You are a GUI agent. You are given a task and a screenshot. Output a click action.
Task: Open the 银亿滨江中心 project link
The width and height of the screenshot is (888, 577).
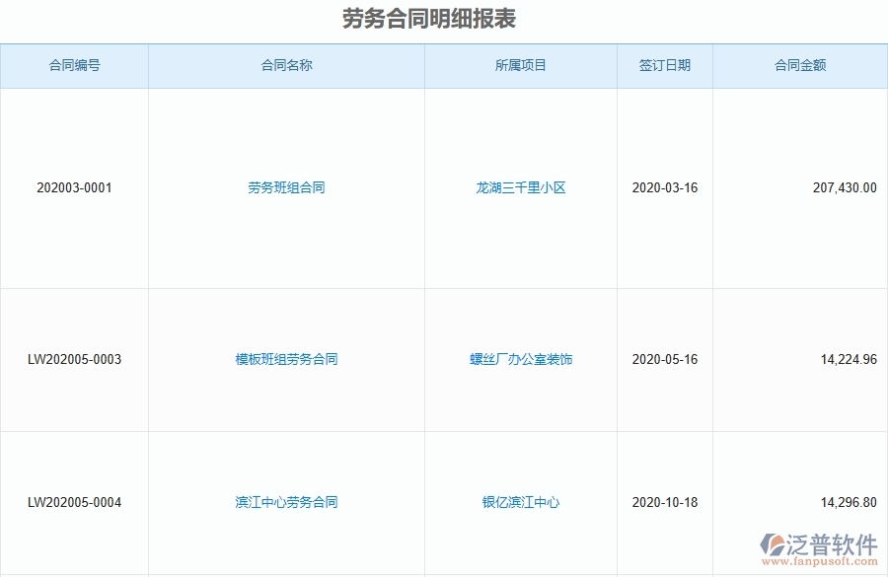[519, 502]
